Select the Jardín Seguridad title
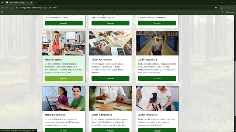The height and width of the screenshot is (132, 236). (x=147, y=59)
